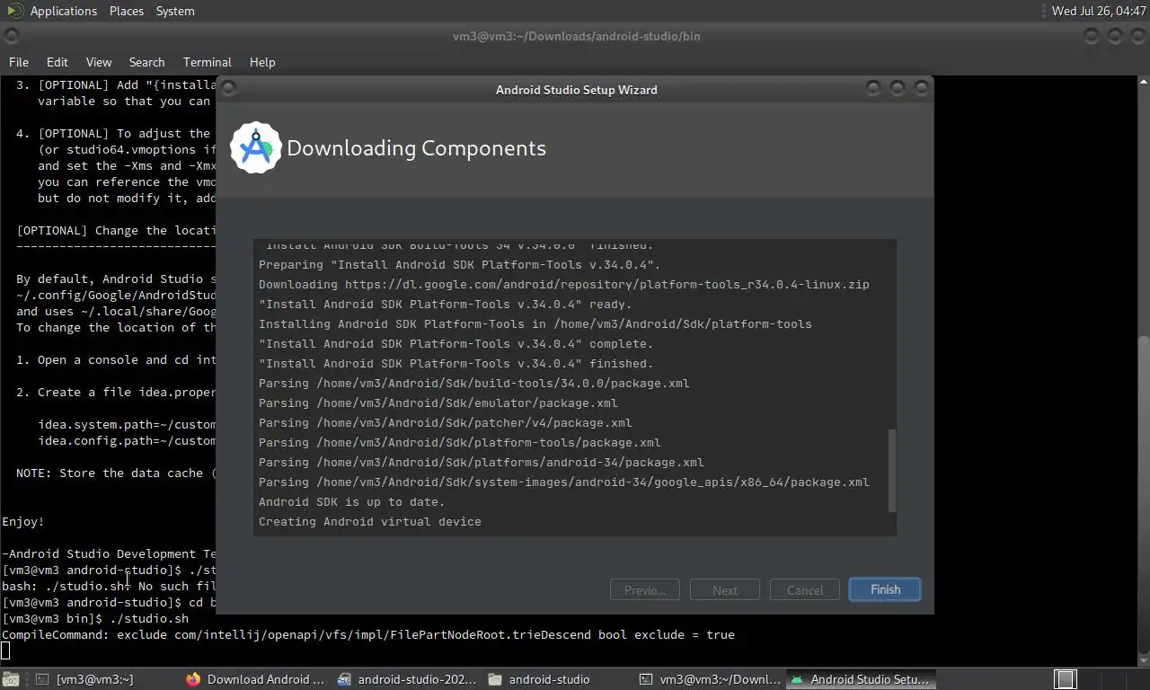The image size is (1150, 690).
Task: Open the terminal window menu button in its title bar
Action: point(12,36)
